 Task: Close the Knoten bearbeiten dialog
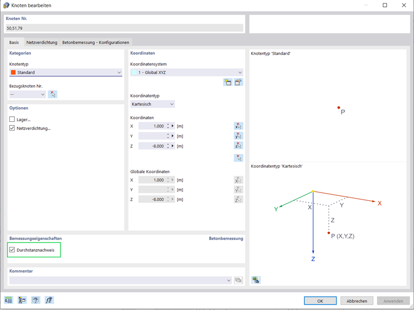coord(404,5)
